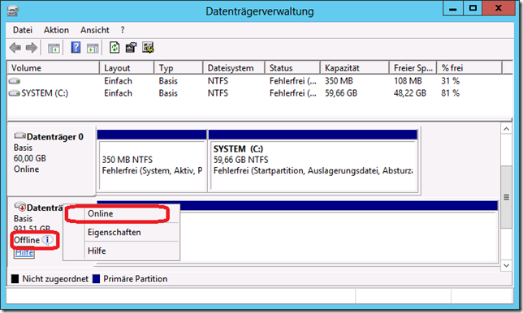Sort by the Dateisystem column header
Screen dimensions: 523x313
(x=234, y=68)
